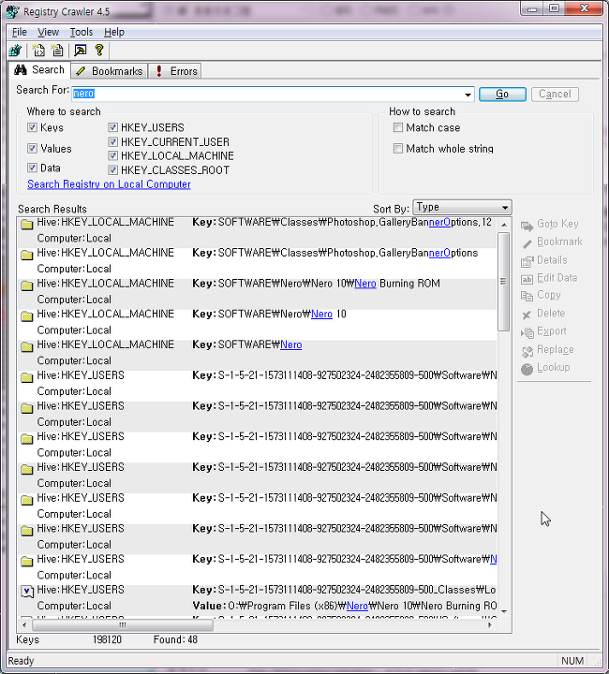Image resolution: width=609 pixels, height=674 pixels.
Task: Switch to the Errors tab
Action: 175,71
